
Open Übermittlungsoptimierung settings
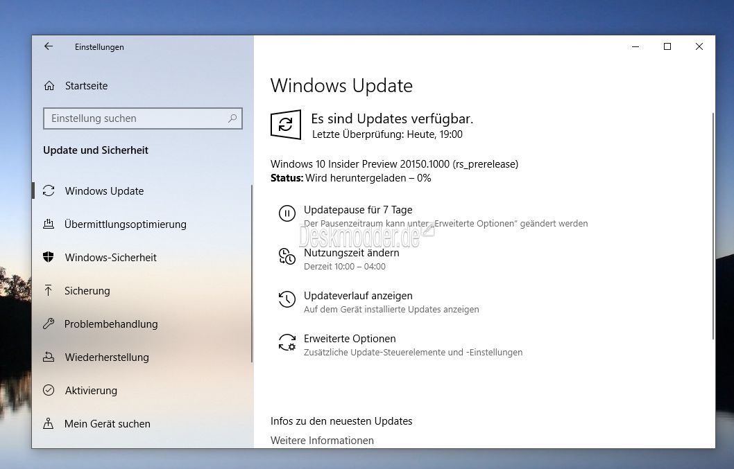point(126,224)
